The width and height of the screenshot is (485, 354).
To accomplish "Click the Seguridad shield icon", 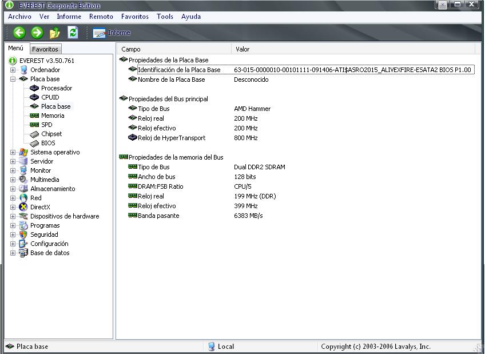I will pos(23,234).
